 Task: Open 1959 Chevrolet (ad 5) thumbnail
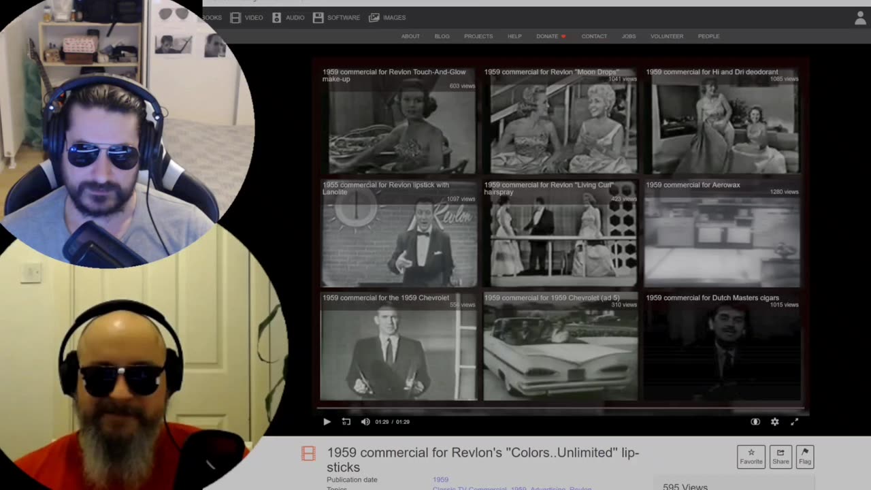(x=561, y=346)
